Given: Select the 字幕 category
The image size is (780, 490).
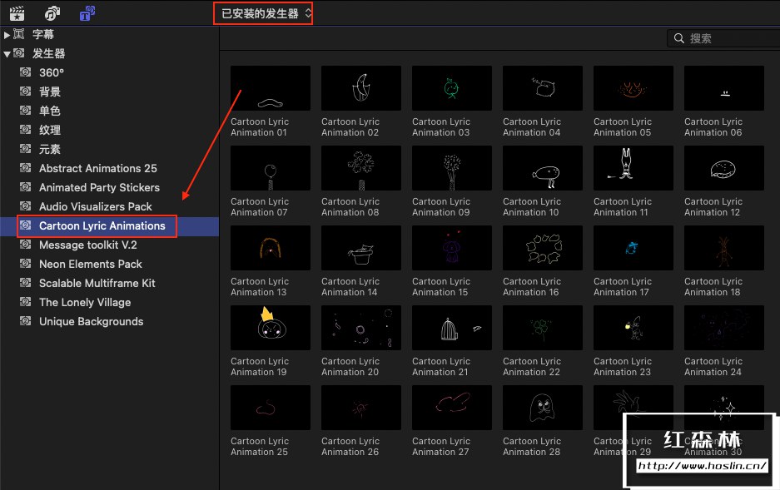Looking at the screenshot, I should tap(43, 34).
